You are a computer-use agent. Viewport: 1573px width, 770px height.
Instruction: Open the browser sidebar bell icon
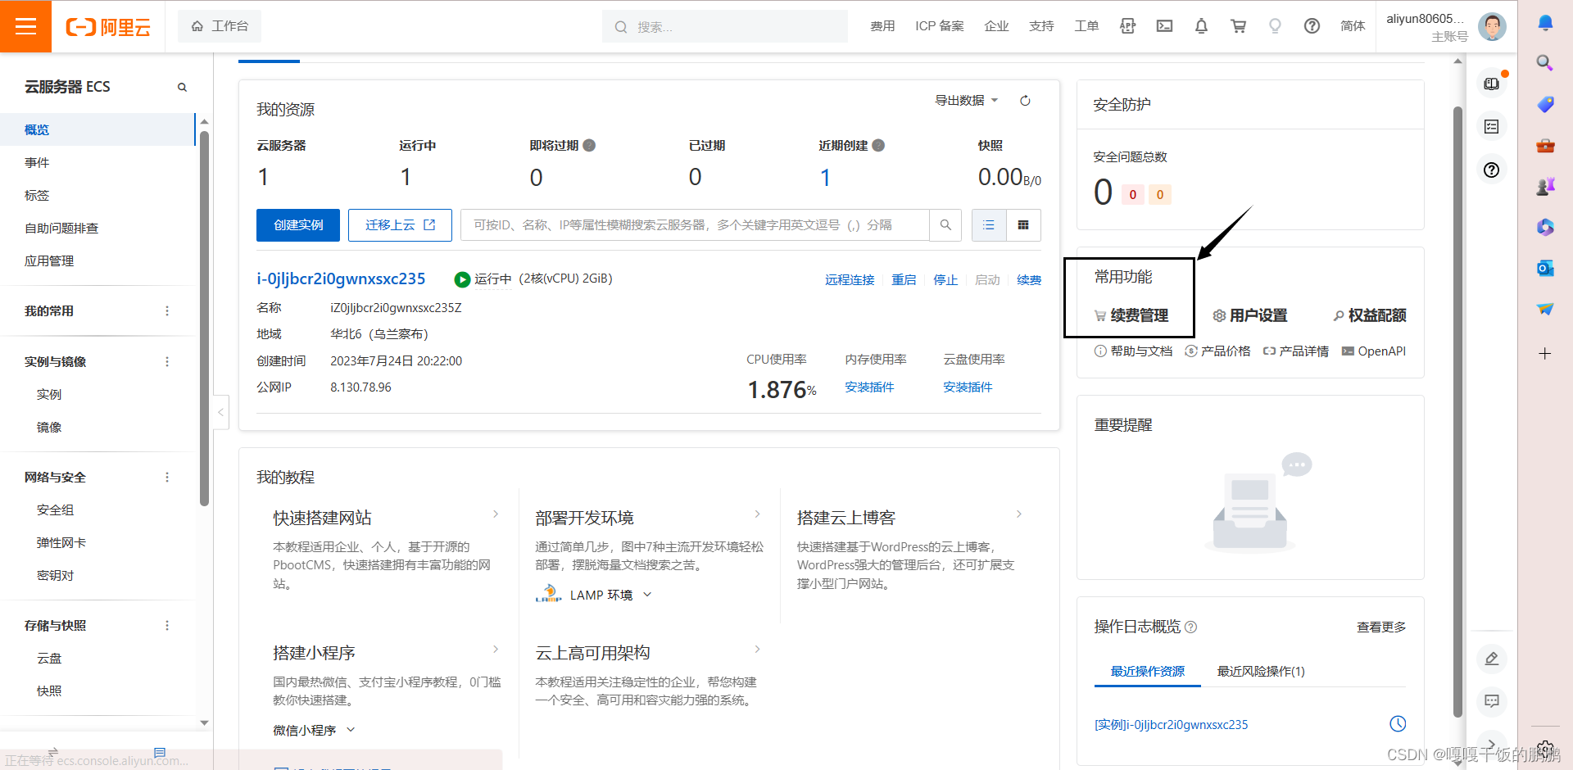tap(1545, 22)
